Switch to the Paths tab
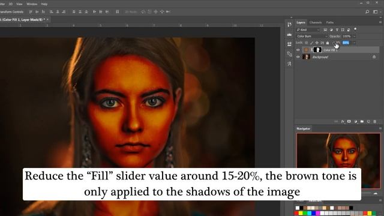Image resolution: width=384 pixels, height=216 pixels. [x=330, y=22]
